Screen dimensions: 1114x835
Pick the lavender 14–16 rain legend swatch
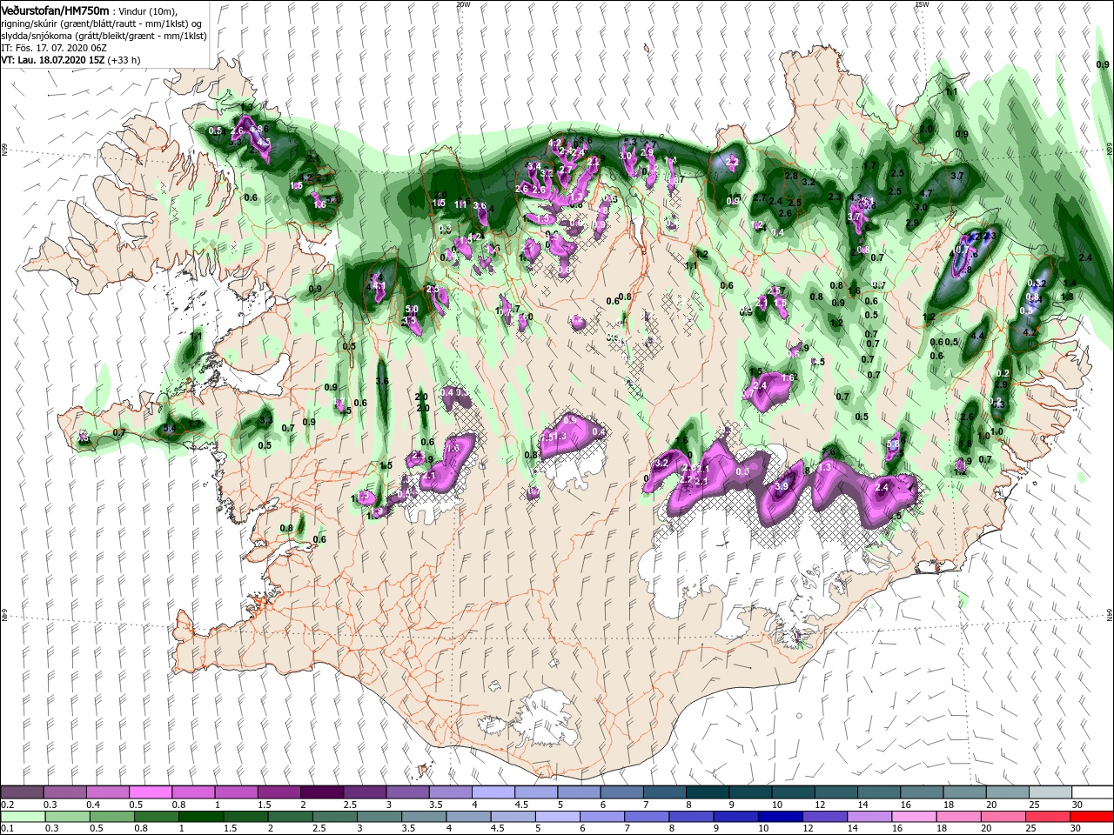click(x=868, y=817)
